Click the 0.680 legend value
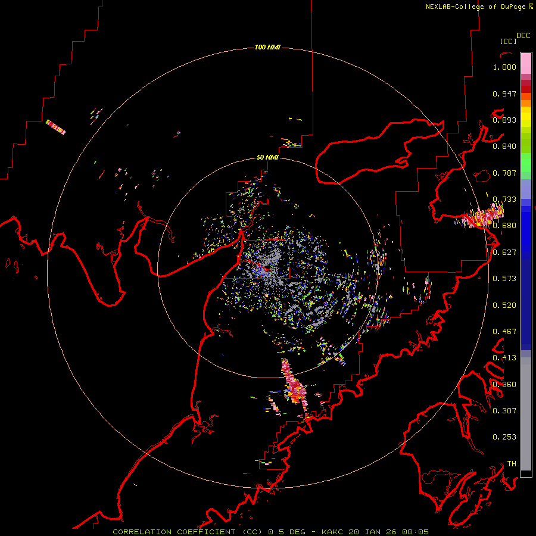 coord(504,226)
